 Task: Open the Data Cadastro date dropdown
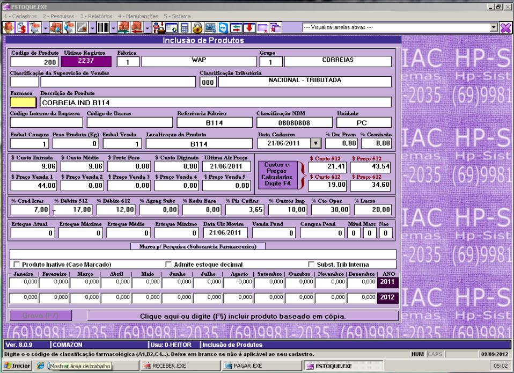click(x=315, y=143)
